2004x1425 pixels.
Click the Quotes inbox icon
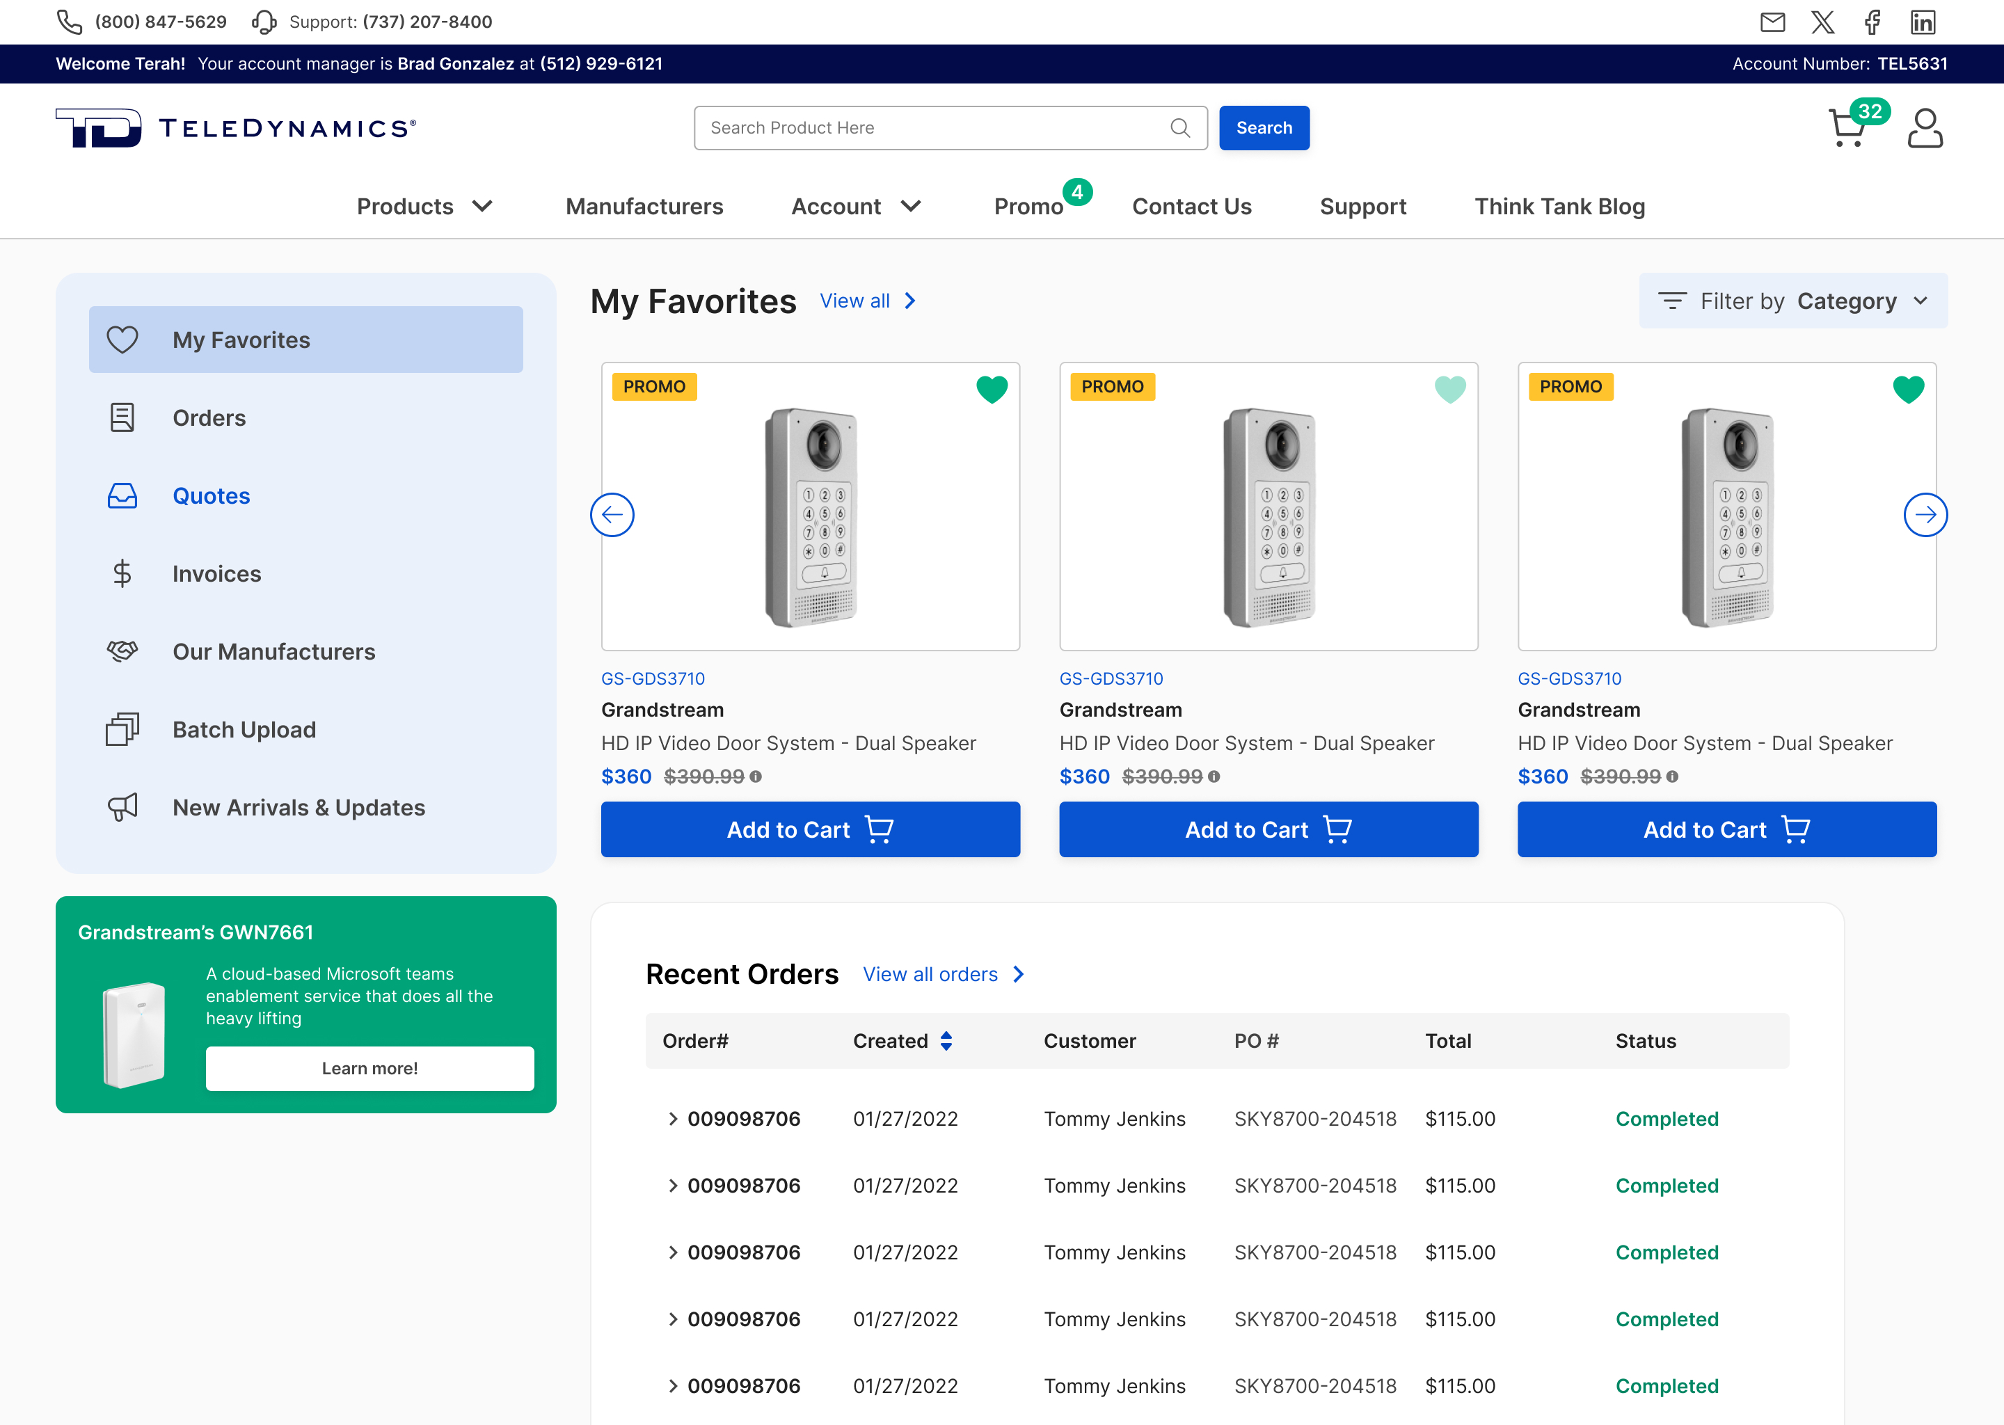tap(122, 496)
